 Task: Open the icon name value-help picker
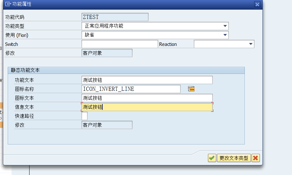191,89
